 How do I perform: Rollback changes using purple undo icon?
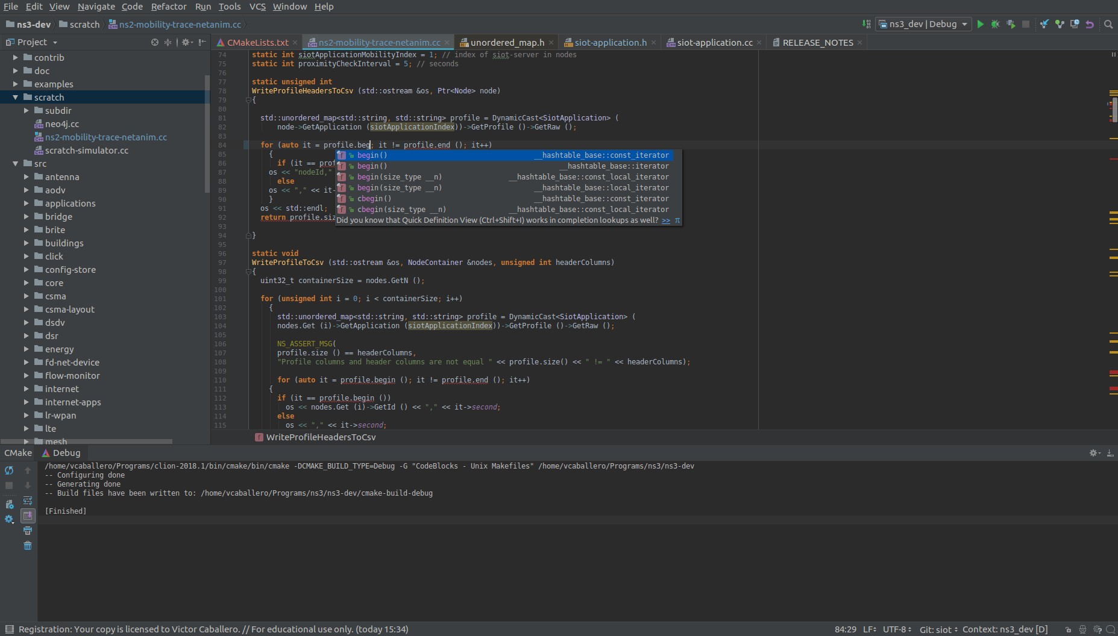[1090, 24]
